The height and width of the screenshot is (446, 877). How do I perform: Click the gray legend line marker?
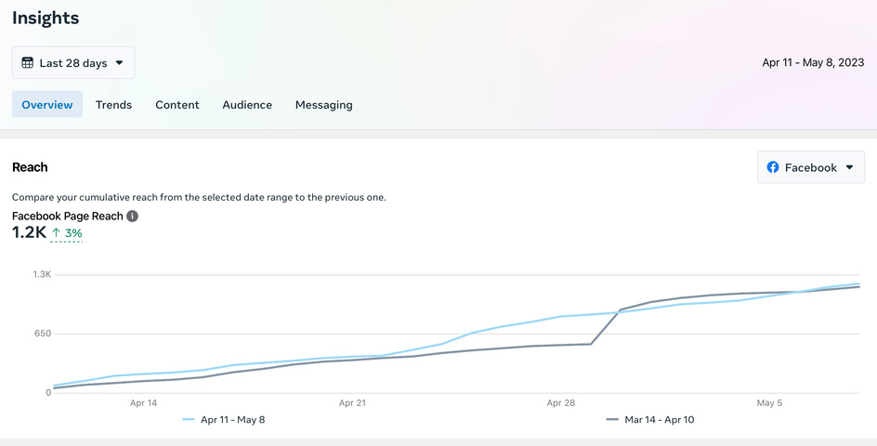point(612,420)
